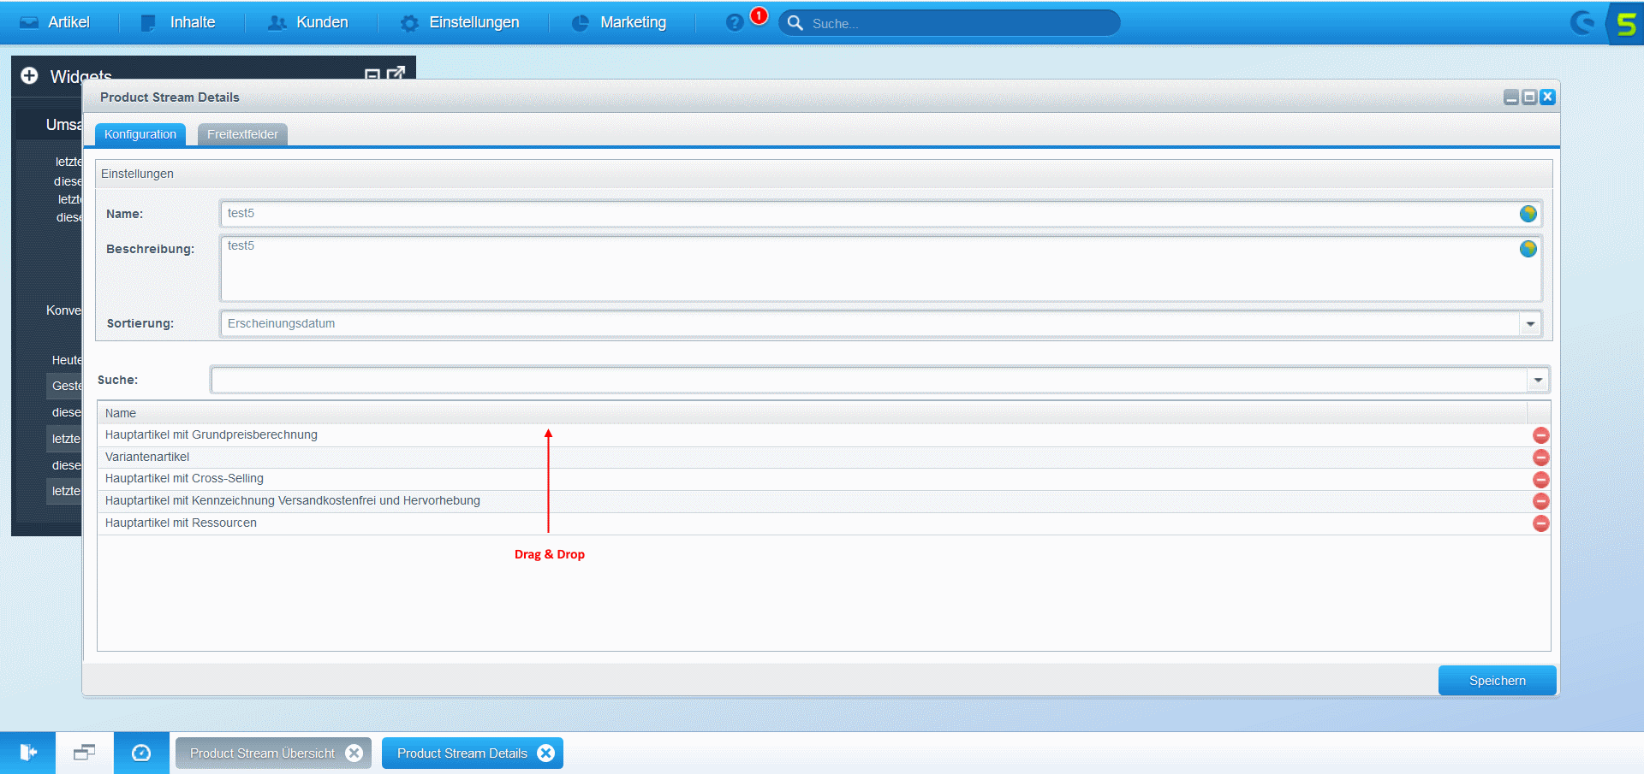1644x774 pixels.
Task: Click the Speichern button
Action: [x=1497, y=681]
